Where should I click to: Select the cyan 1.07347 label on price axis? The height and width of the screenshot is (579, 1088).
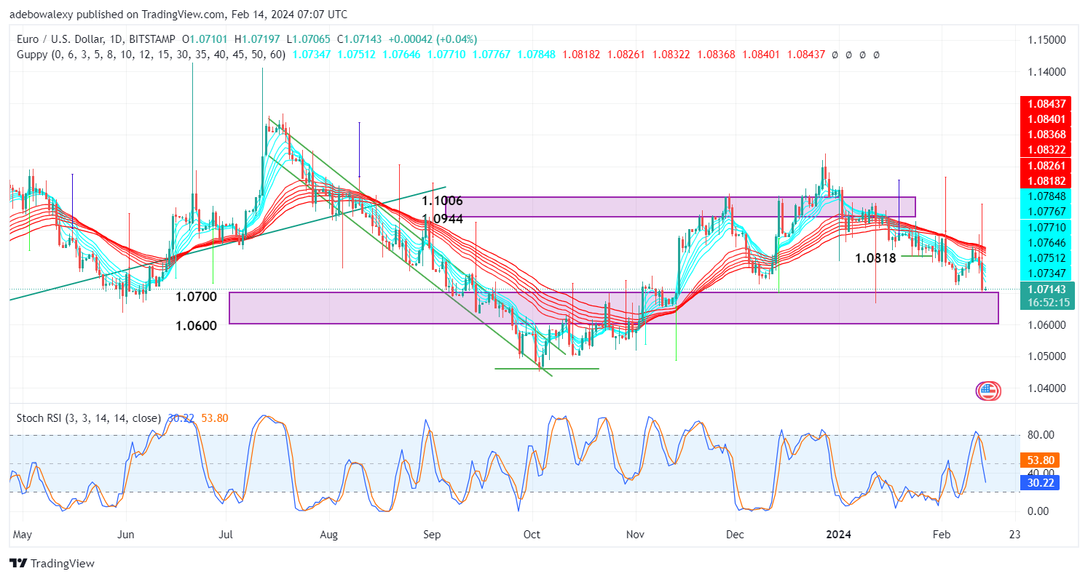pos(1047,273)
